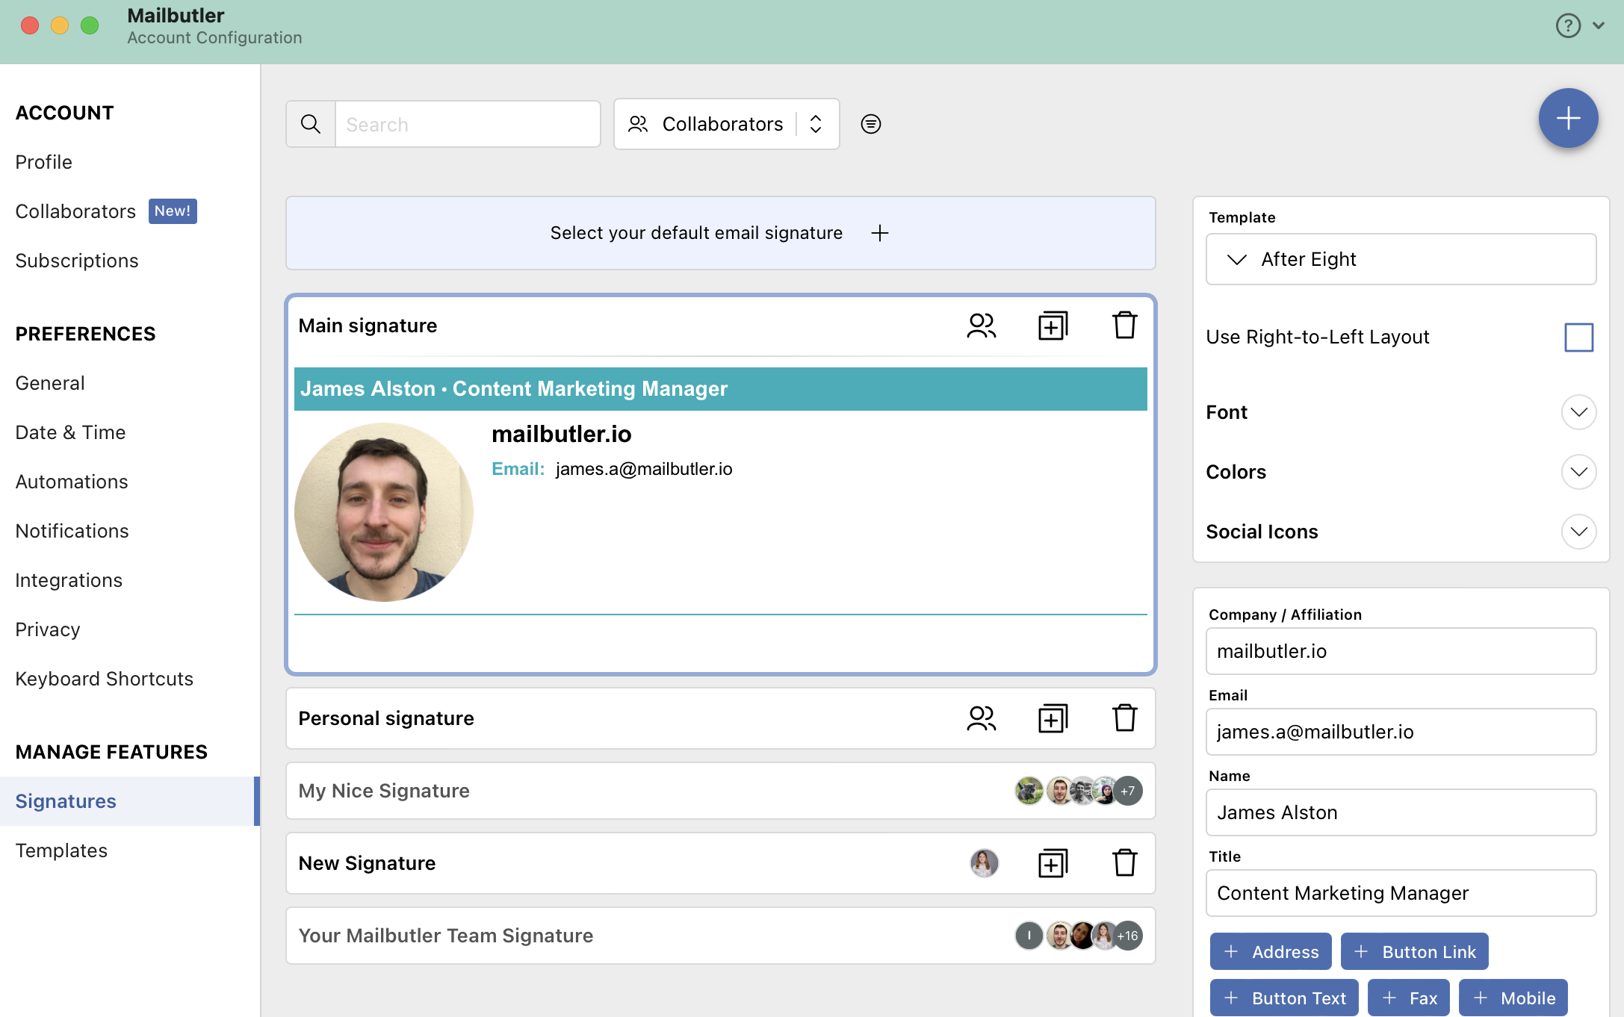Screen dimensions: 1624x1017
Task: Open Privacy preferences
Action: pos(48,629)
